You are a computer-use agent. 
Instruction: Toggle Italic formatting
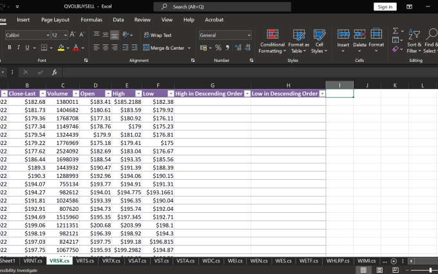[x=19, y=48]
